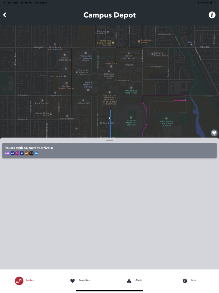Tap the Classen Blvd street label
The height and width of the screenshot is (293, 219).
pos(198,54)
